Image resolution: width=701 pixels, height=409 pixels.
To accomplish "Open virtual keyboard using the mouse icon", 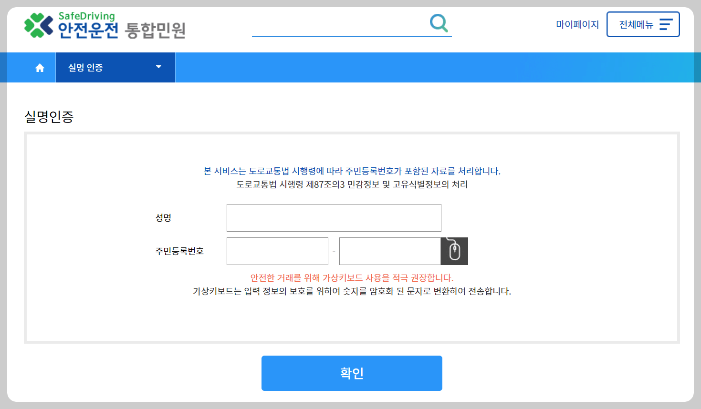I will click(453, 251).
